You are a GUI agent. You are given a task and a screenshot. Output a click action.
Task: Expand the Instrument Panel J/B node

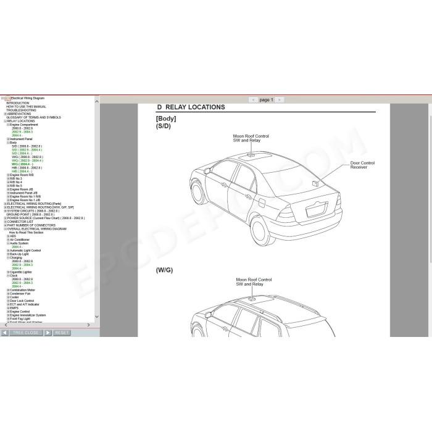[x=8, y=193]
